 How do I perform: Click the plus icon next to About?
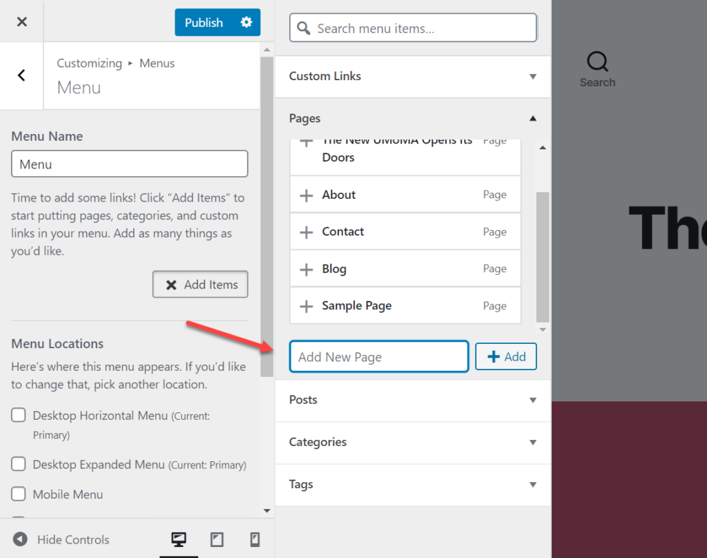(x=306, y=195)
